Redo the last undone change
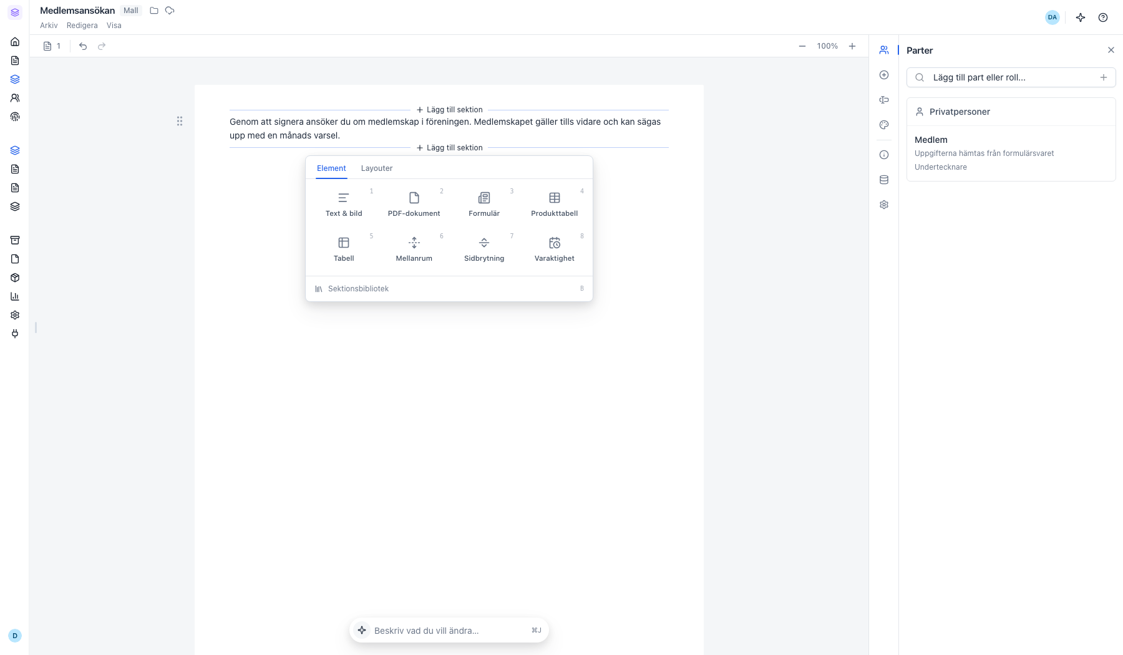This screenshot has height=655, width=1123. (102, 46)
